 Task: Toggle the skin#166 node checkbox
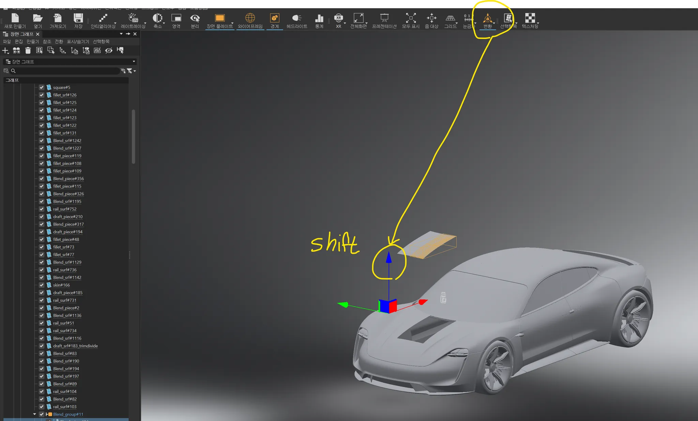coord(42,285)
